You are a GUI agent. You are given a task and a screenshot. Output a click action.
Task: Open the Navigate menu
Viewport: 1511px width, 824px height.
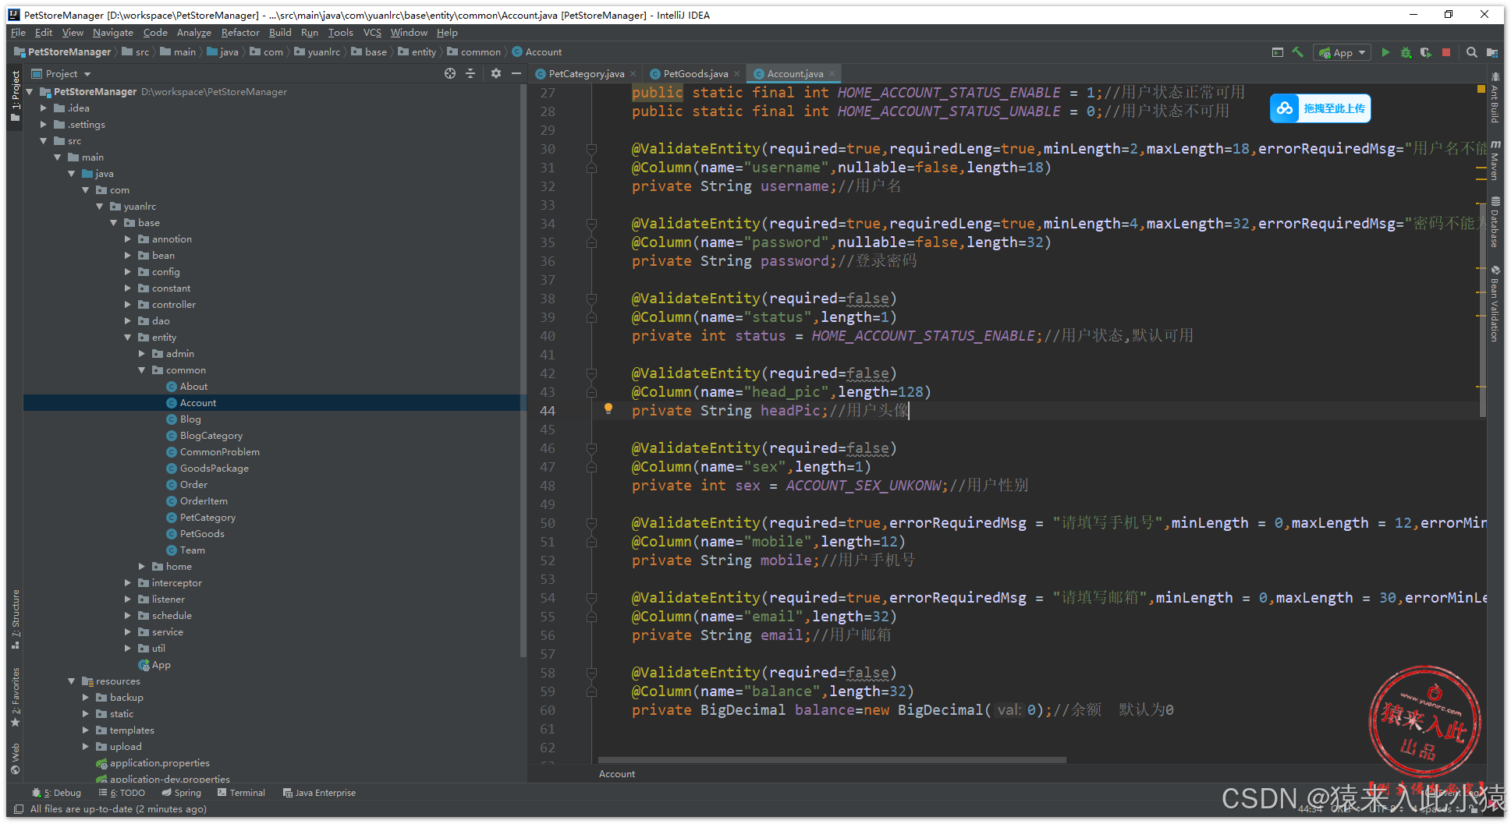coord(113,33)
